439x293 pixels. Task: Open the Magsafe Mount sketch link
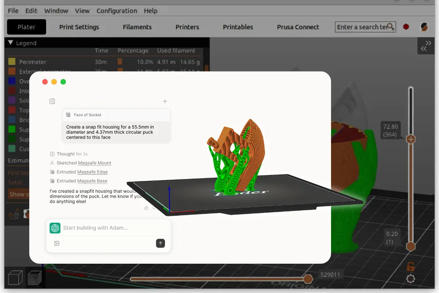[x=94, y=163]
